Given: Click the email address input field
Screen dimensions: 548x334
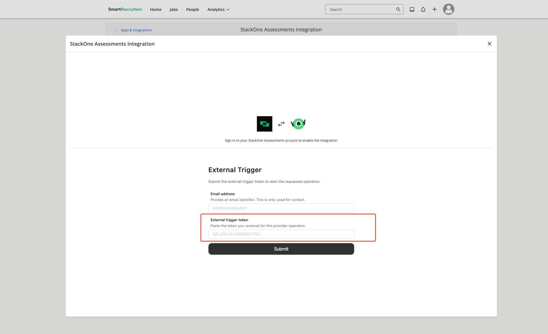Looking at the screenshot, I should pyautogui.click(x=281, y=208).
